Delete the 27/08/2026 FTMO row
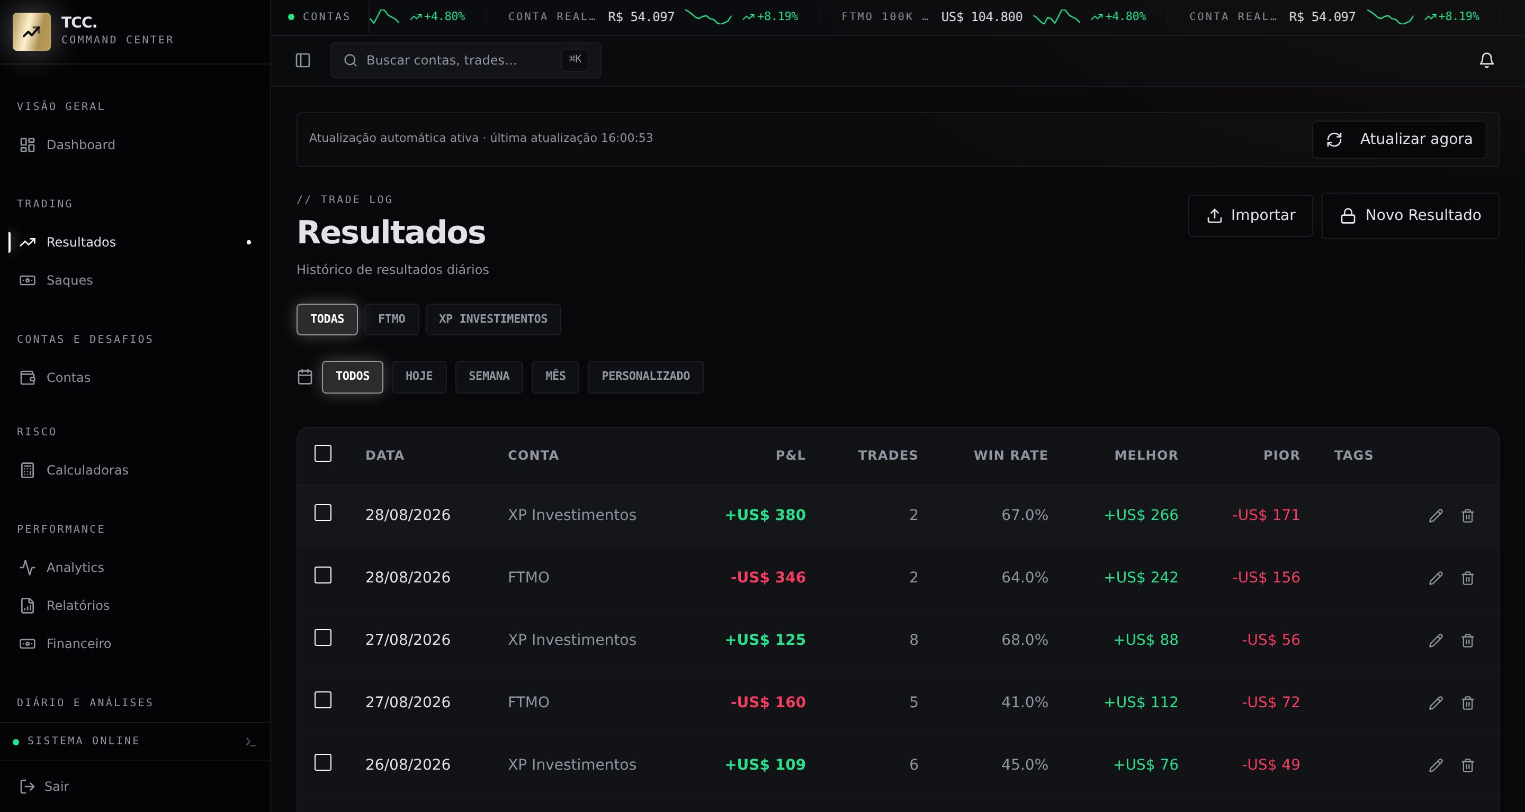 tap(1467, 702)
